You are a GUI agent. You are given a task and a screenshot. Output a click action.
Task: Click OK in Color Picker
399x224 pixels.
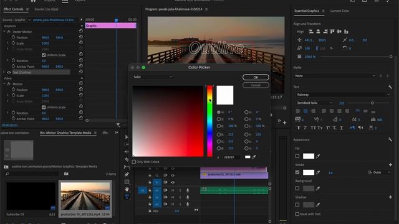(256, 77)
